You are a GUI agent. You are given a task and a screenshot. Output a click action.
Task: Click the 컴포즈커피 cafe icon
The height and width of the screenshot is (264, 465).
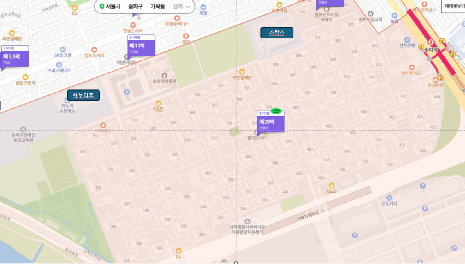[94, 50]
